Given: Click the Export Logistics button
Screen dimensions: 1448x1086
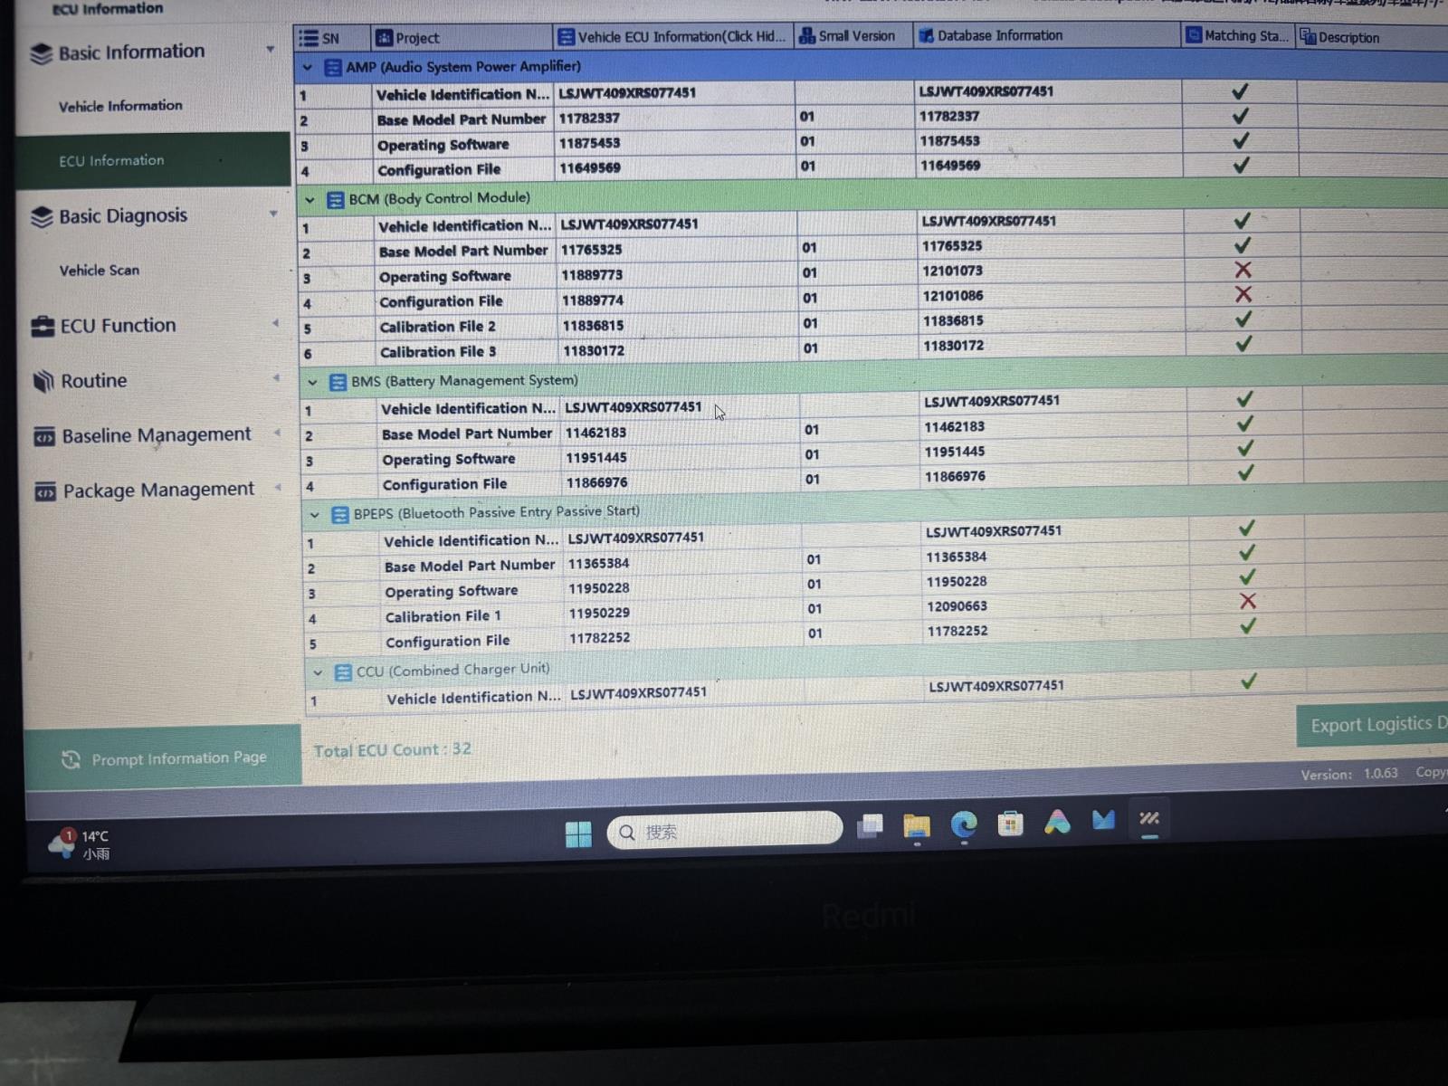Looking at the screenshot, I should click(x=1374, y=724).
